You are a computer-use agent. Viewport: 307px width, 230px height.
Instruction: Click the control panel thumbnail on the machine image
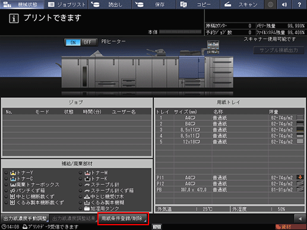tap(213, 47)
